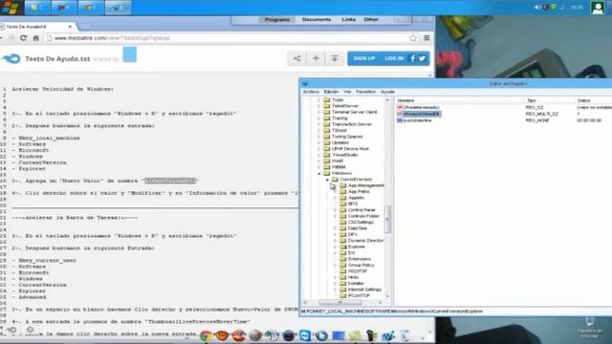The width and height of the screenshot is (612, 344).
Task: Expand the Applets registry key
Action: [335, 198]
